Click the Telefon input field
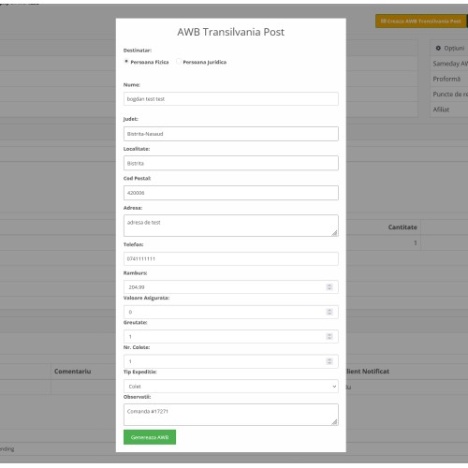The width and height of the screenshot is (468, 468). click(231, 258)
